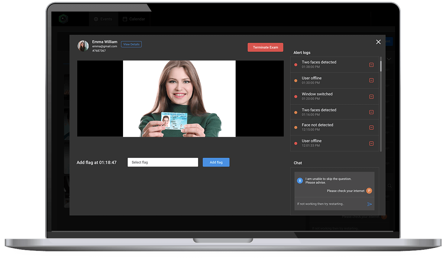Dismiss the "User offline" 12:01:33 PM alert
446x265 pixels.
pos(371,144)
